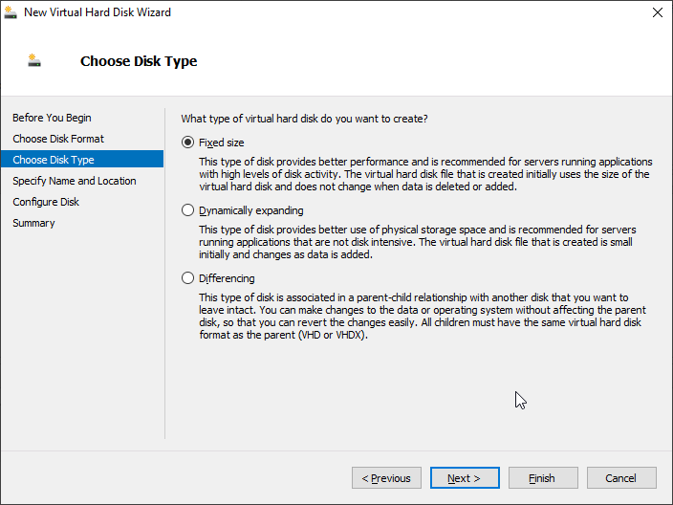Click the disk icon beside Choose Disk Type
Image resolution: width=673 pixels, height=505 pixels.
pyautogui.click(x=35, y=61)
